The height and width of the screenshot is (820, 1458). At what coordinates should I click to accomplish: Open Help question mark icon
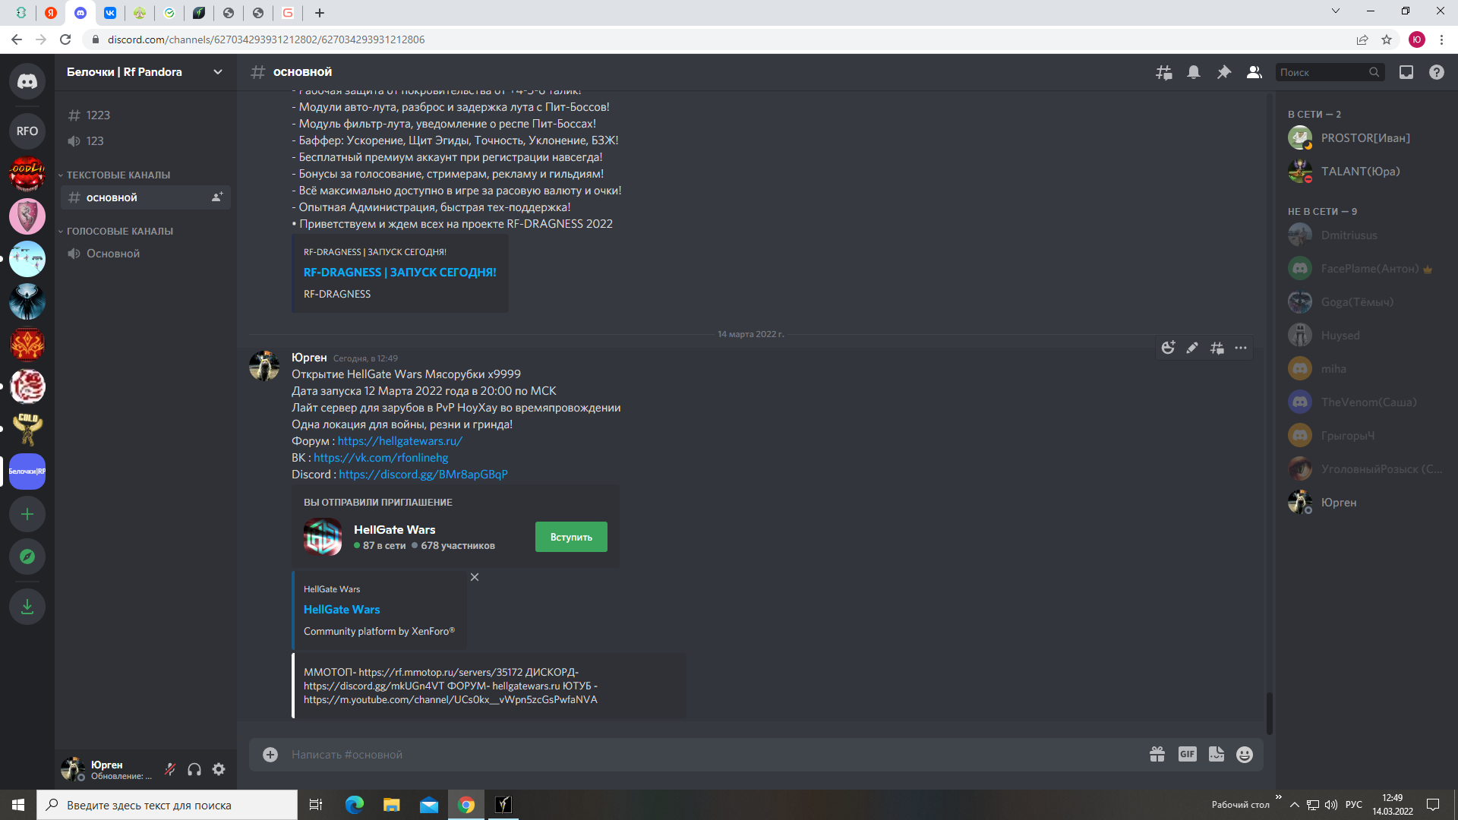1437,72
